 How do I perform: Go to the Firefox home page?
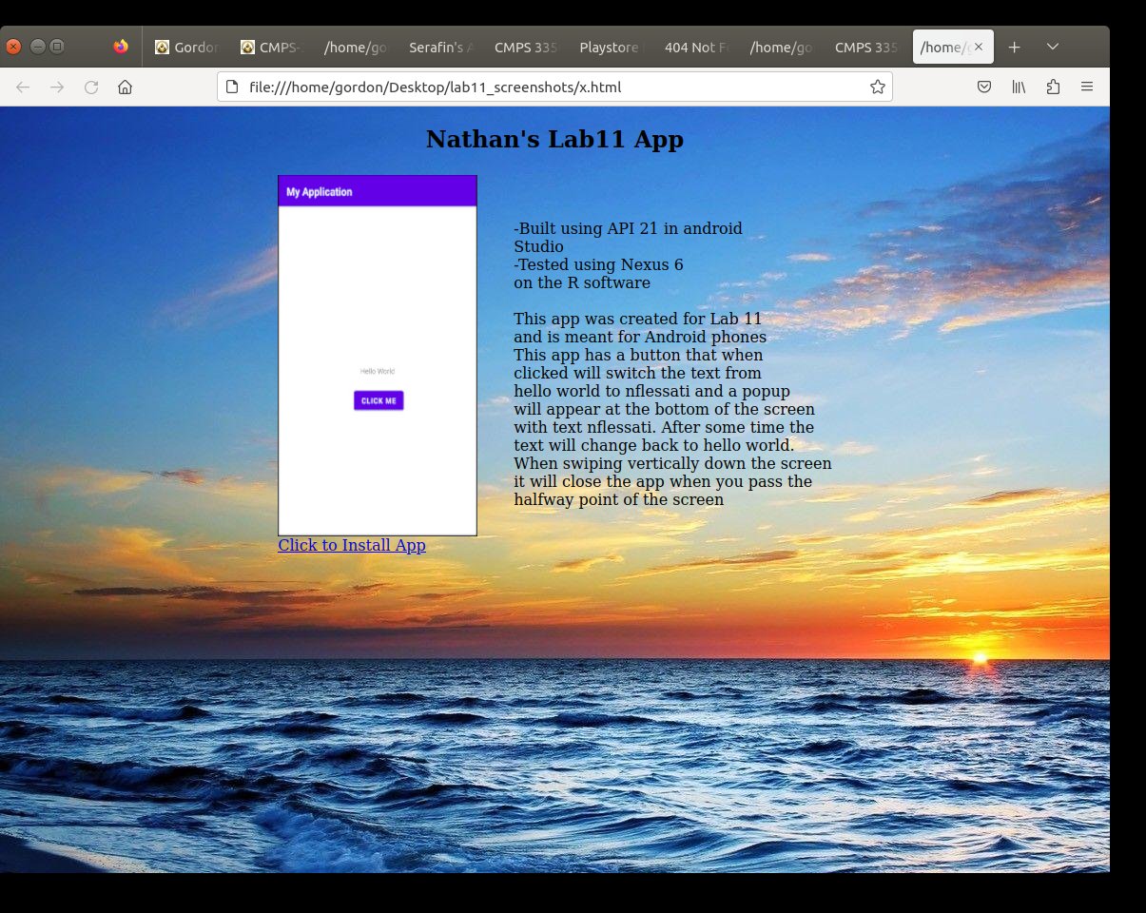[x=125, y=87]
